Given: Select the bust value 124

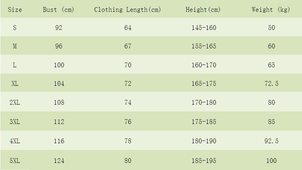Looking at the screenshot, I should 59,160.
